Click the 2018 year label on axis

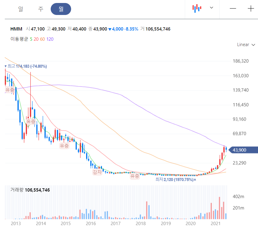coord(140,223)
